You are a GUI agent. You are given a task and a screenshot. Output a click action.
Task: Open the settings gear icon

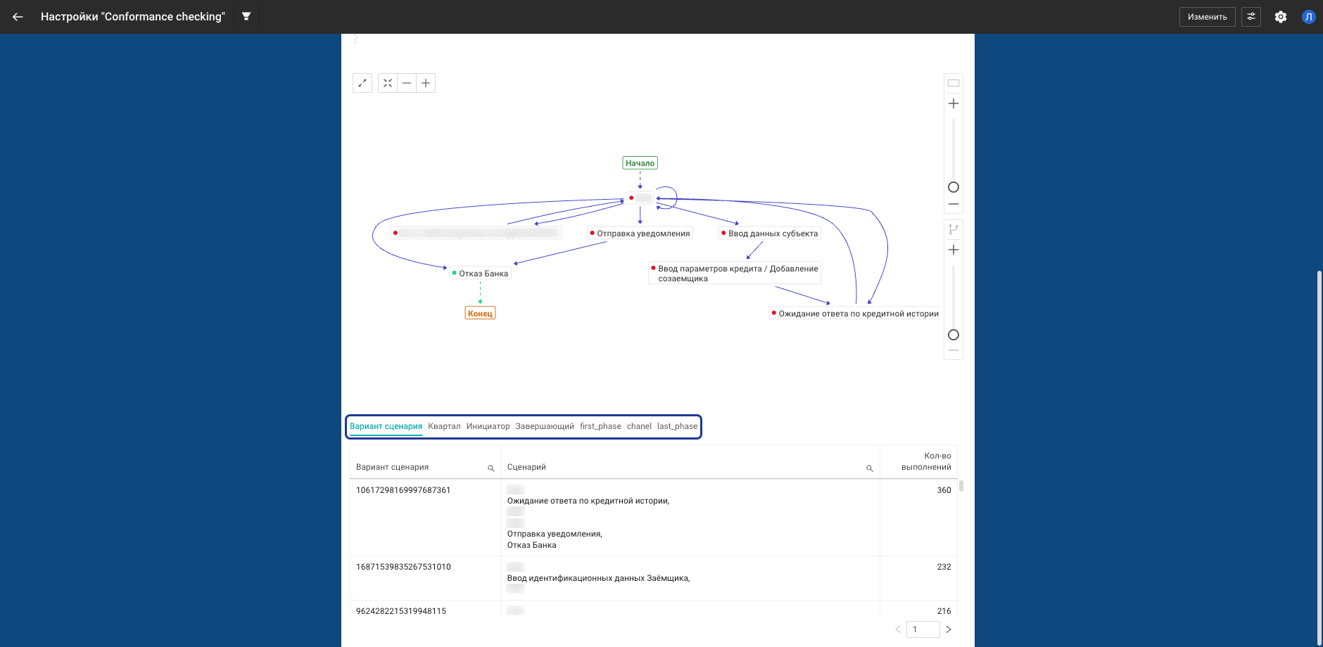pos(1281,17)
